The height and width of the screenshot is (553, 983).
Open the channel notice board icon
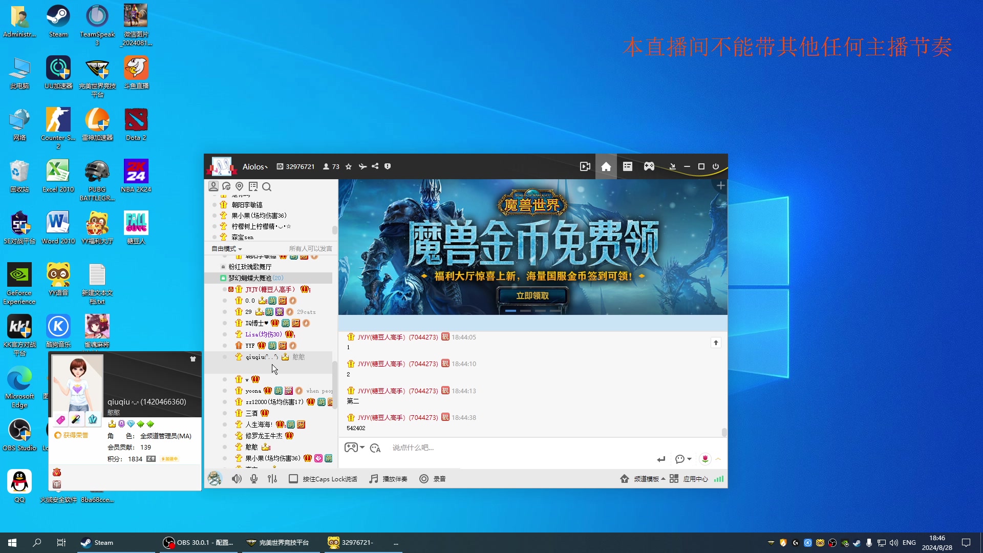tap(253, 186)
